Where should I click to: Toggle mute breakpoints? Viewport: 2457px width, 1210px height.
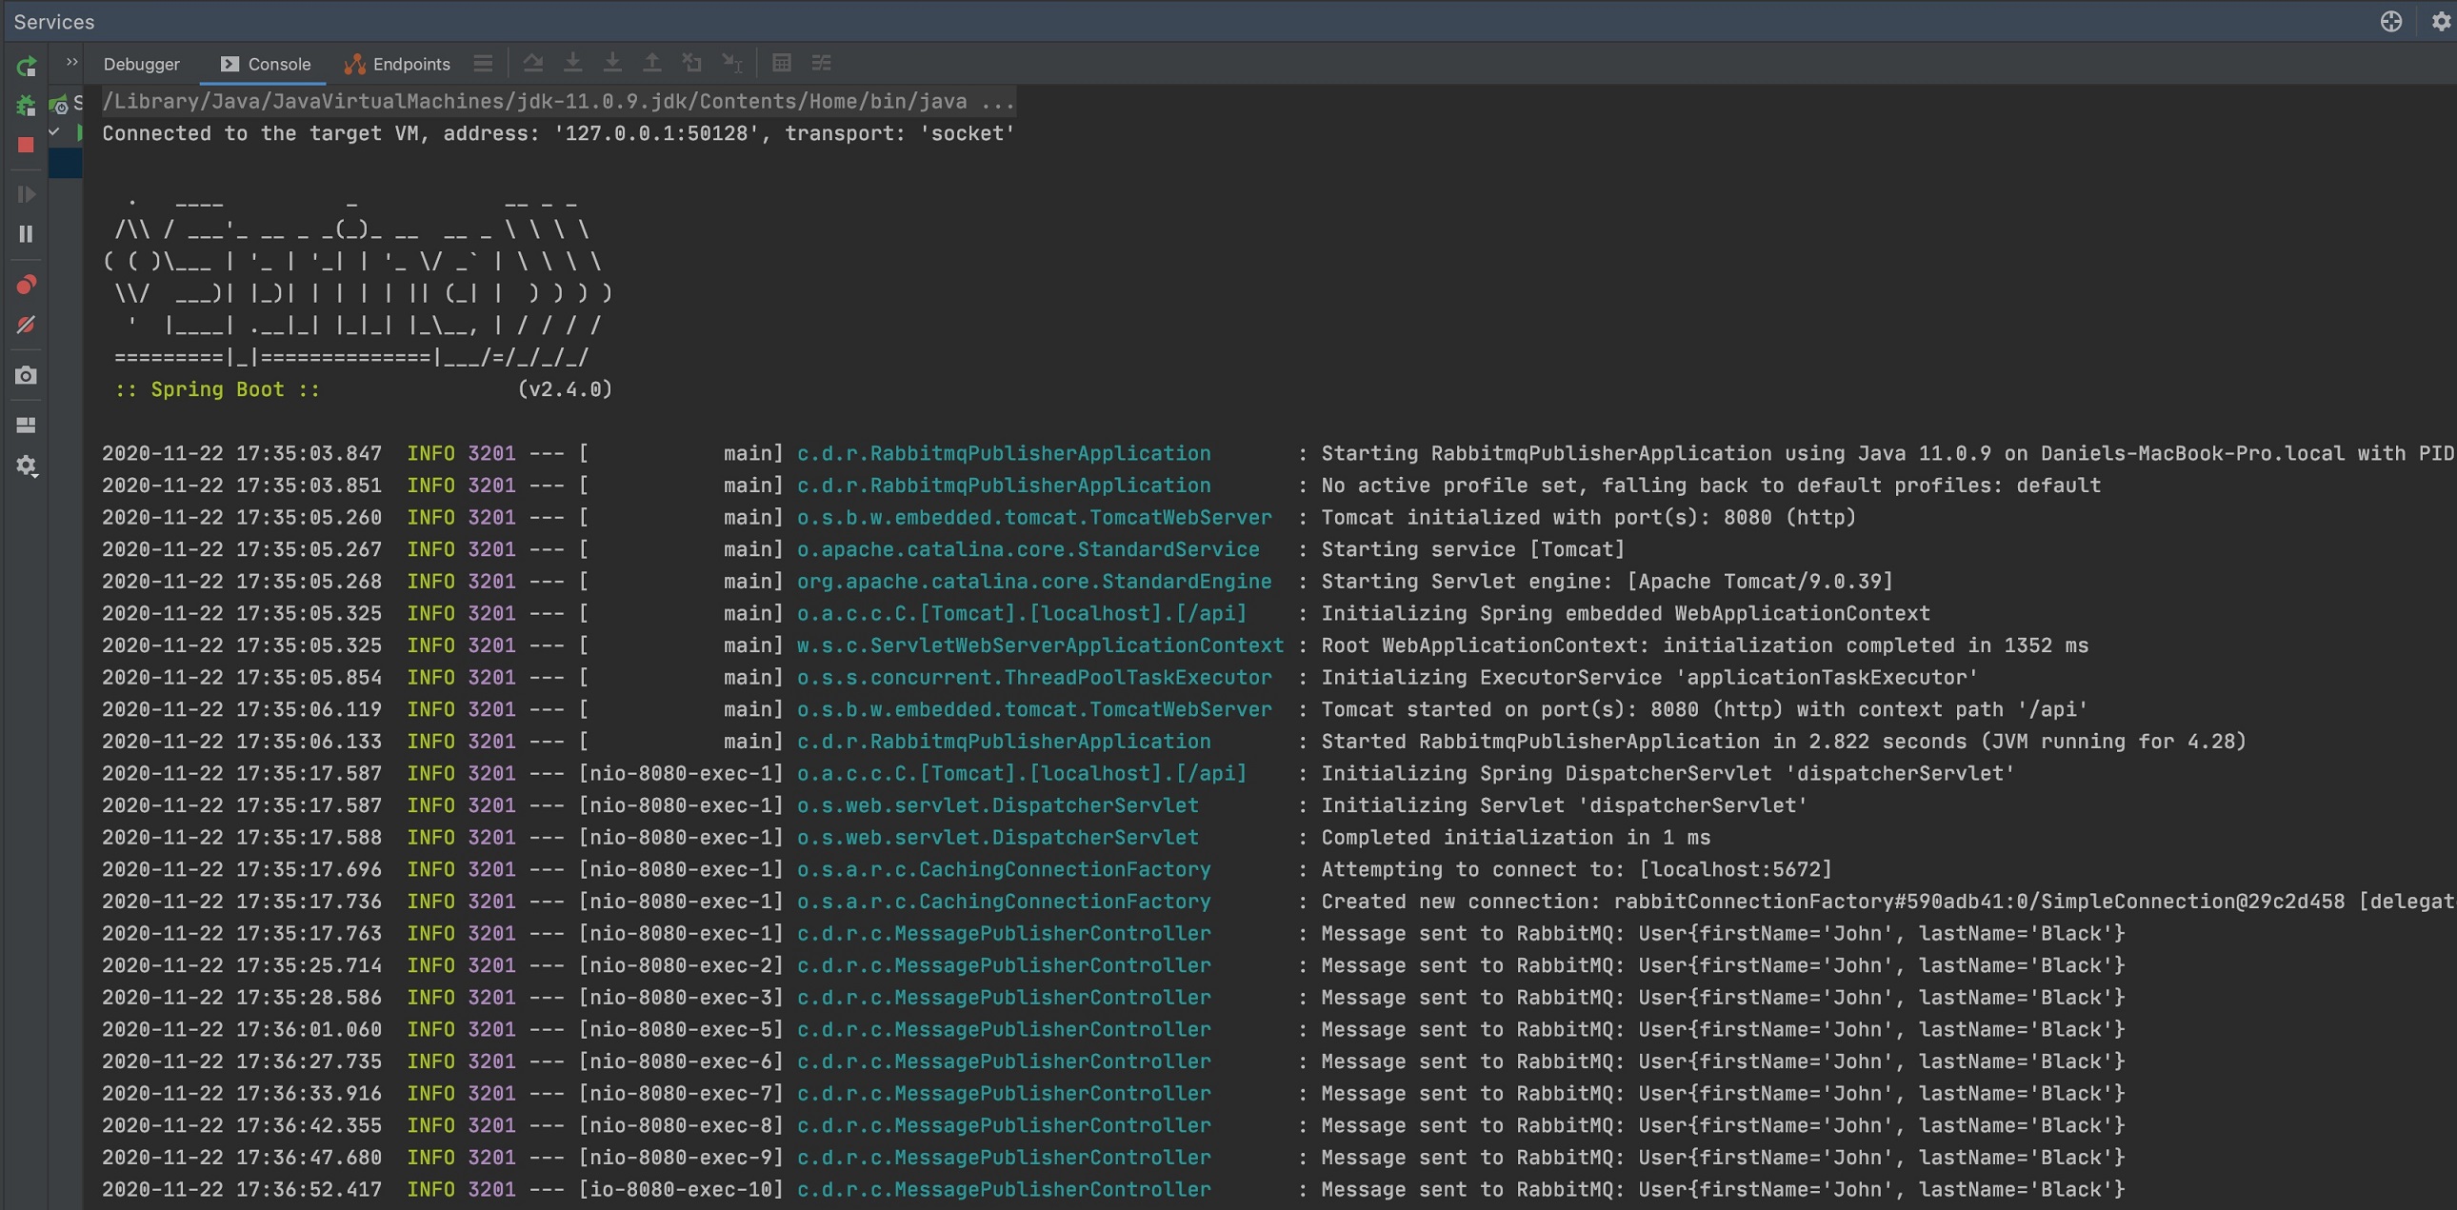pyautogui.click(x=26, y=326)
